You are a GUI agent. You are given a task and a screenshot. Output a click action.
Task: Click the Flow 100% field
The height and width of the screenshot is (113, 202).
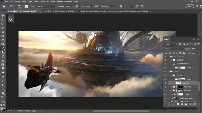[x=88, y=6]
